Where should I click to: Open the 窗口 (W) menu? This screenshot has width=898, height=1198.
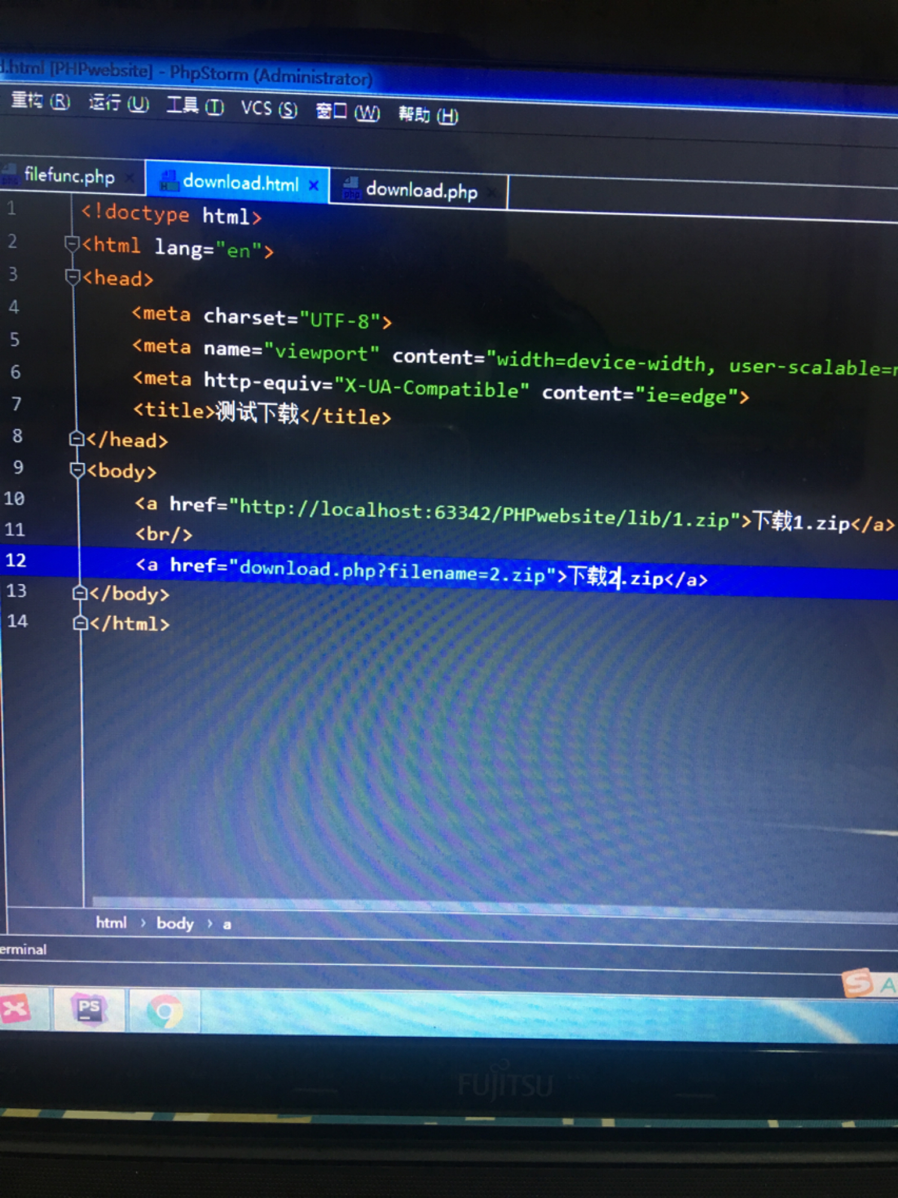347,111
